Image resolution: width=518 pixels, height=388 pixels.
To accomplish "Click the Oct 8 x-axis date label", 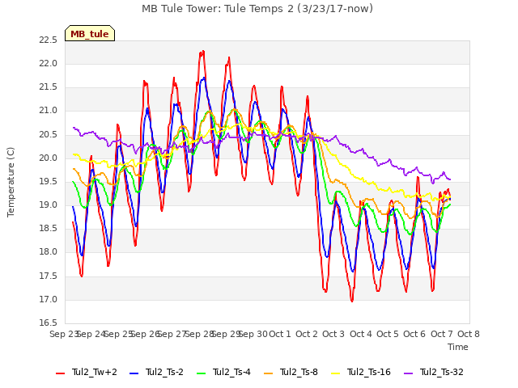I will coord(469,334).
